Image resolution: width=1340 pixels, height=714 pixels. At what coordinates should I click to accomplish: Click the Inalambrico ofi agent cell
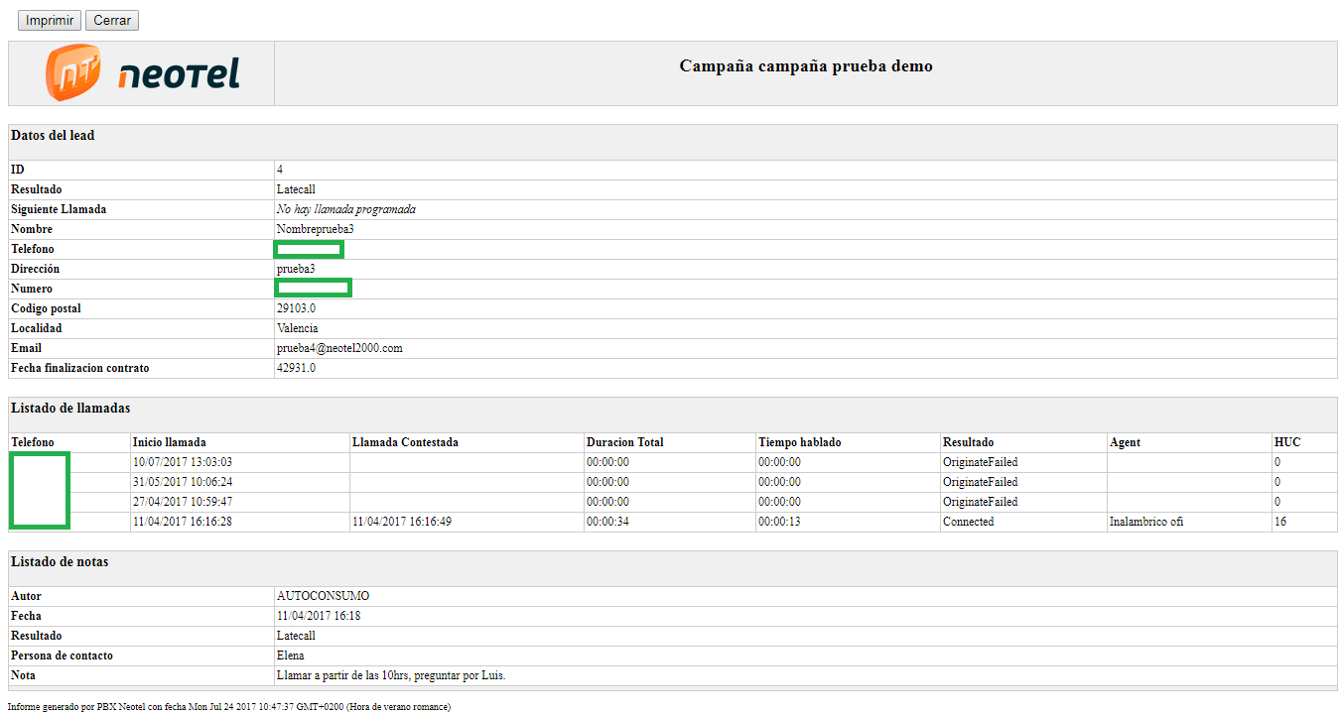[x=1145, y=522]
